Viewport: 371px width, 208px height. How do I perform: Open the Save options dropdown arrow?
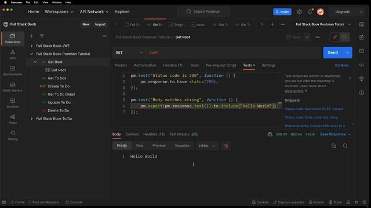point(307,37)
